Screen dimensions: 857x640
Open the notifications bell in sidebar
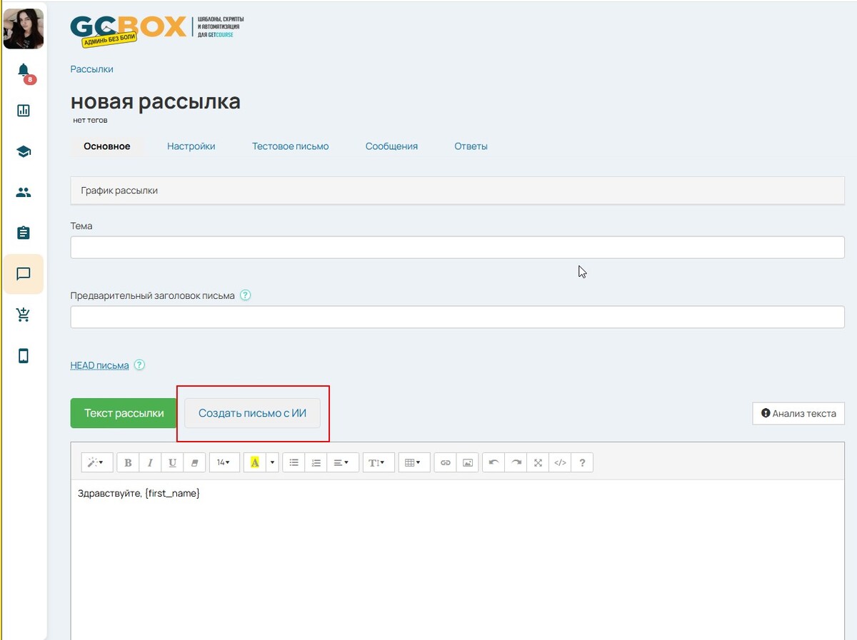coord(24,70)
